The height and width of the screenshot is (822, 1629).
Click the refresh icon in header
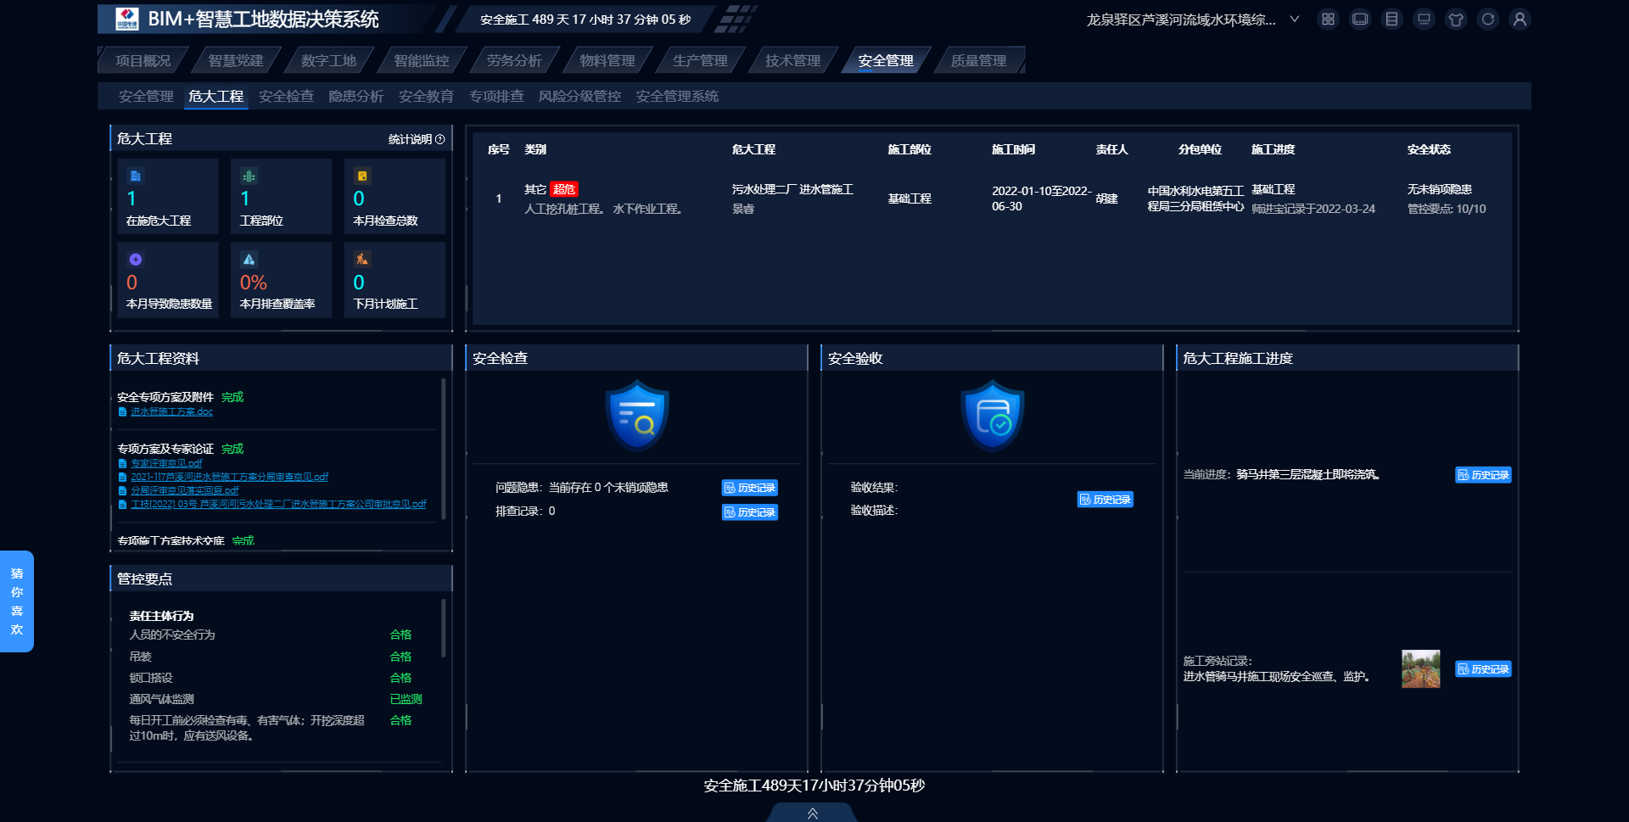[x=1488, y=20]
